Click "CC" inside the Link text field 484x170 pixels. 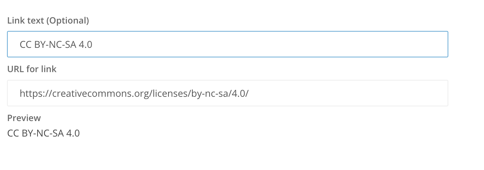click(25, 45)
